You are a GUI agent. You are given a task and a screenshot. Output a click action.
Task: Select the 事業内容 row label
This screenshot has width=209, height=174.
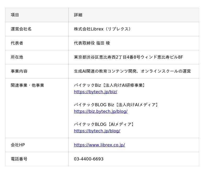coord(19,71)
